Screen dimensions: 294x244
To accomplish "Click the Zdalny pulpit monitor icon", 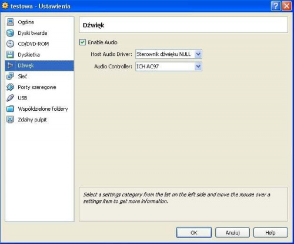I will pyautogui.click(x=10, y=120).
